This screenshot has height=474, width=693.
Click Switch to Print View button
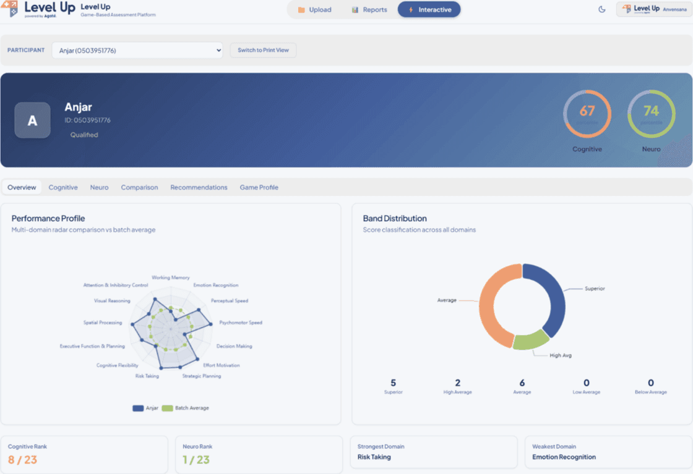(x=263, y=50)
